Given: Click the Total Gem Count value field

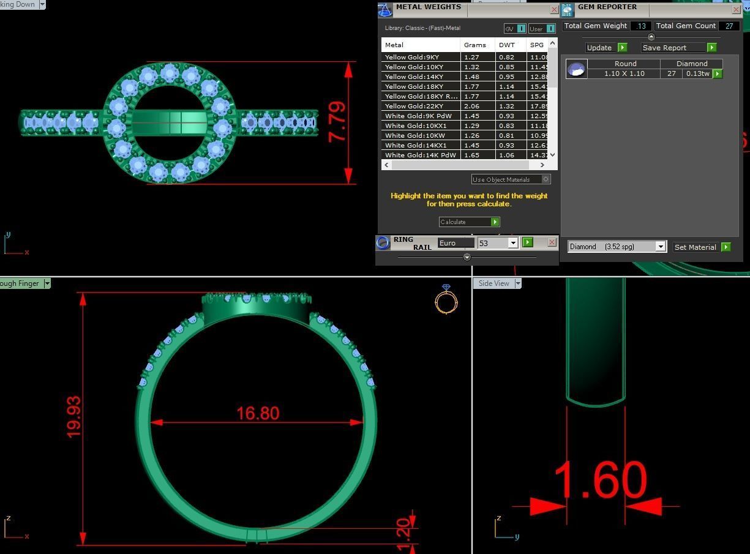Looking at the screenshot, I should click(729, 26).
